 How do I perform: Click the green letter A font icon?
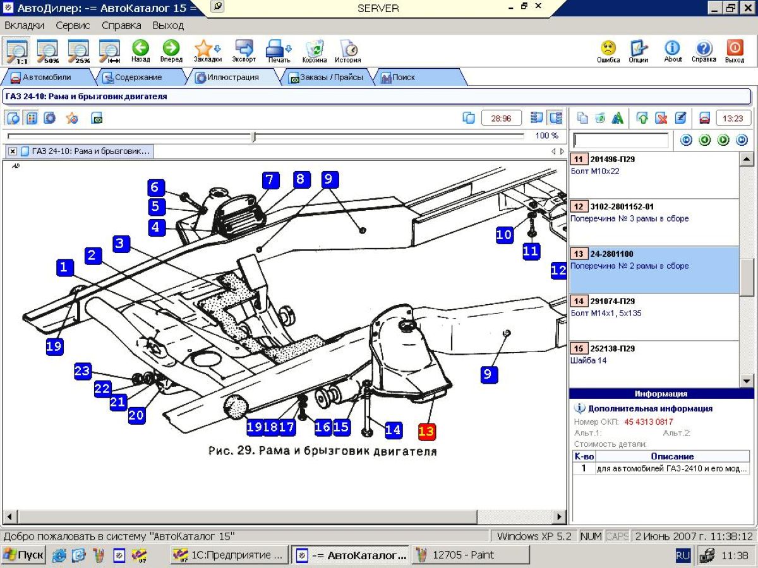pyautogui.click(x=618, y=118)
